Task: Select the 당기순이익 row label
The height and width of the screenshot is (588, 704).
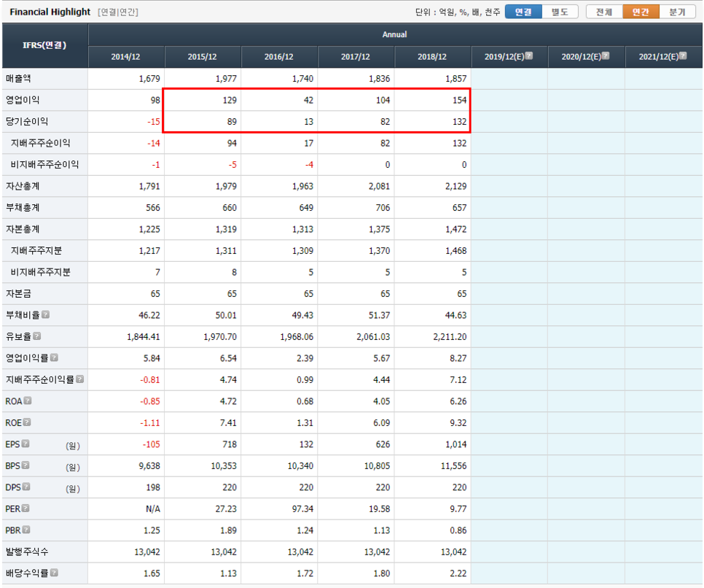Action: pyautogui.click(x=27, y=121)
